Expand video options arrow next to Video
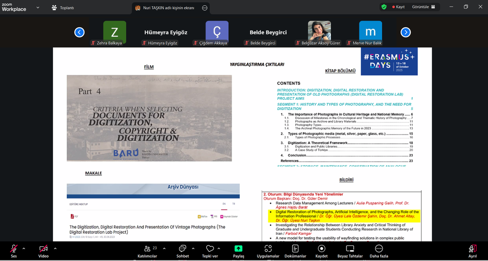488x261 pixels. [55, 248]
